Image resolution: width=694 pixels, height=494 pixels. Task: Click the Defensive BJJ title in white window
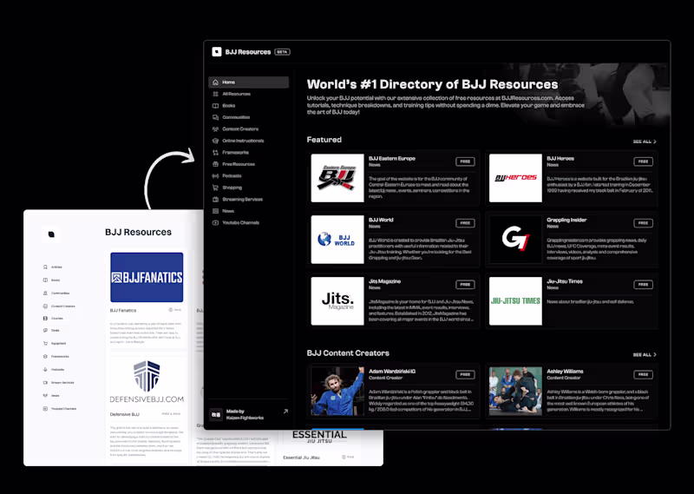coord(124,415)
